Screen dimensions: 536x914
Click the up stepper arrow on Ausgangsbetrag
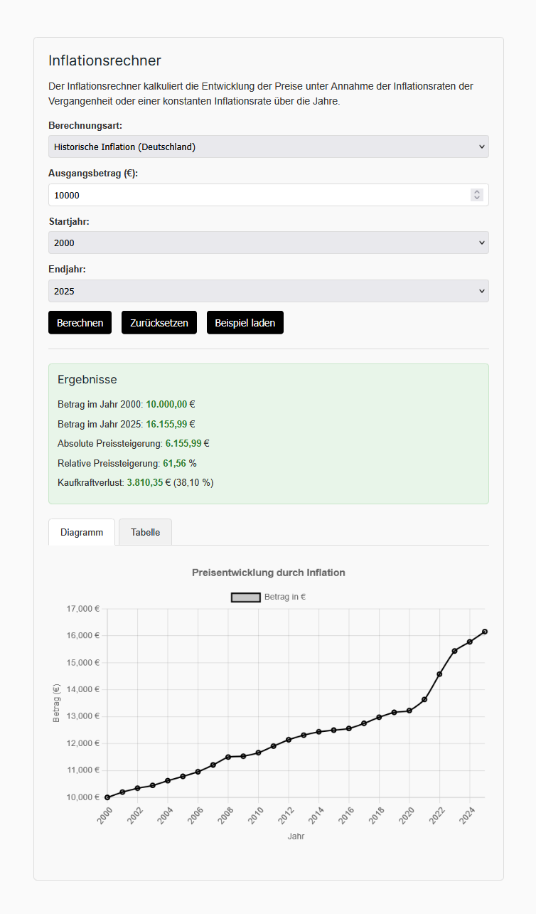[x=477, y=191]
